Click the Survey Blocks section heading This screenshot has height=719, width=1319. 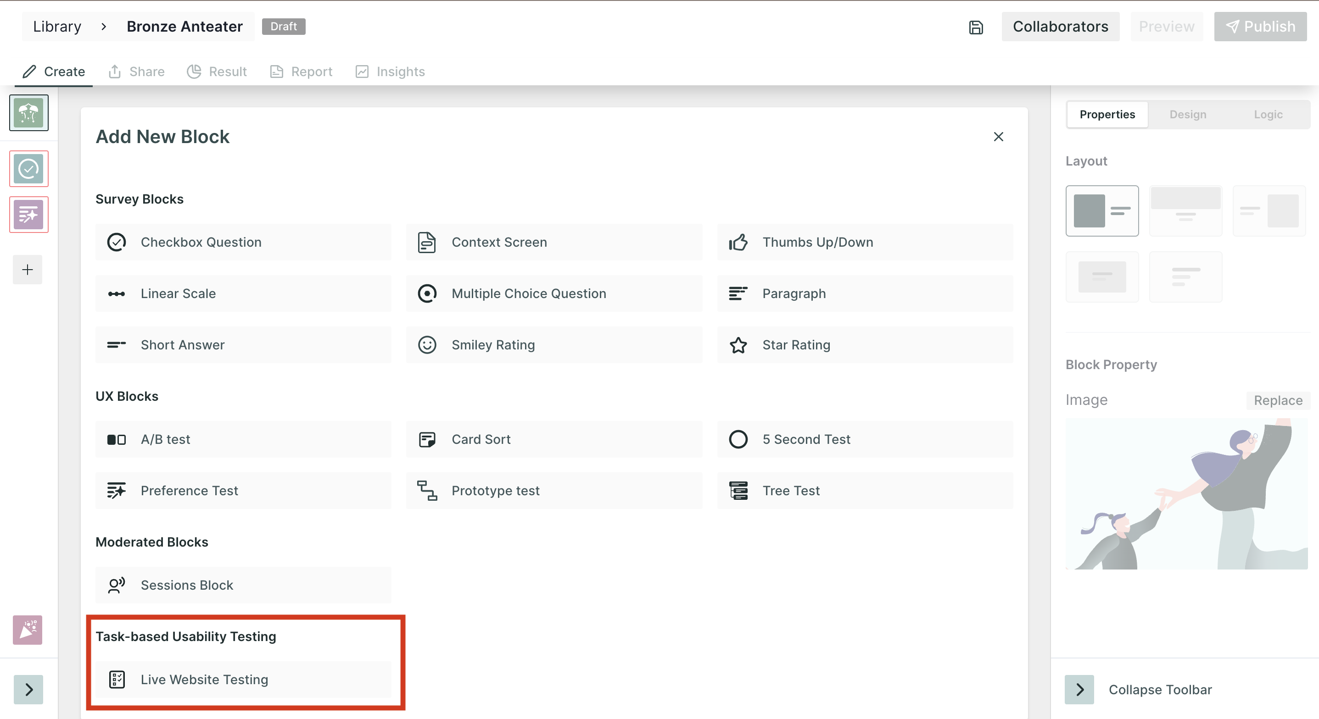[139, 199]
